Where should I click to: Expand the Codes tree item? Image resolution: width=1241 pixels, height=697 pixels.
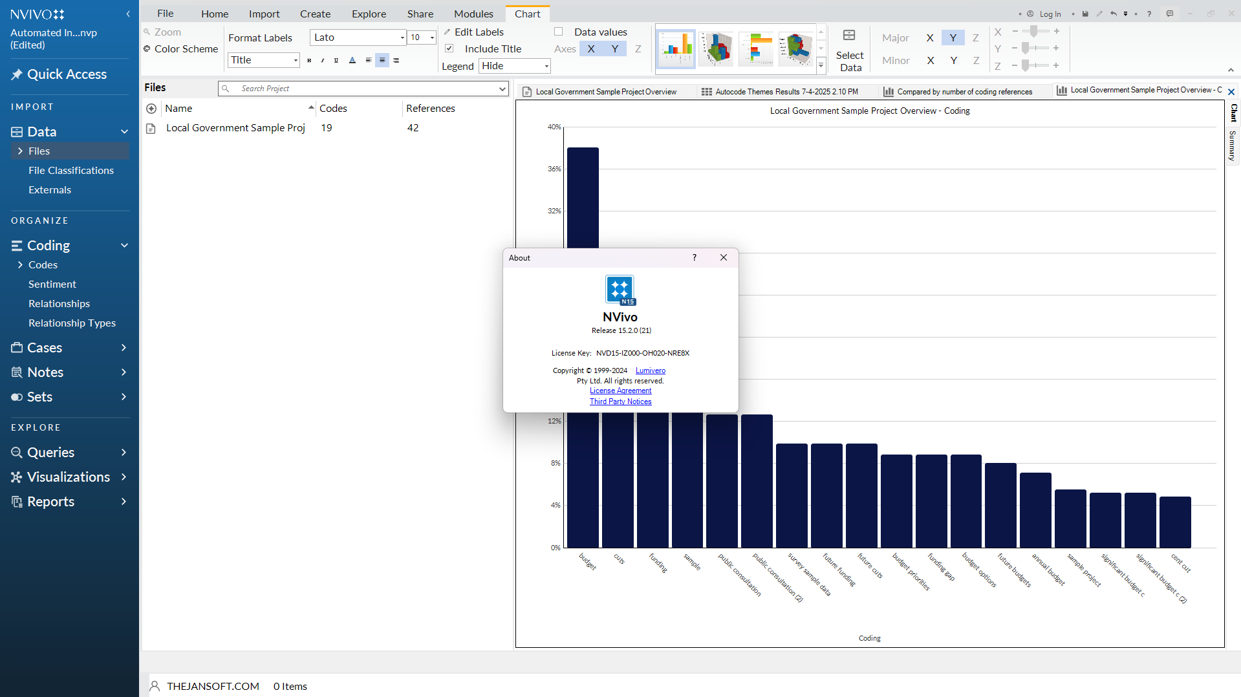[20, 264]
